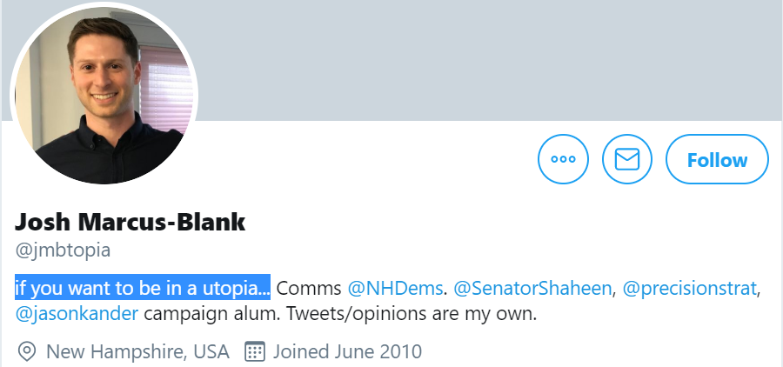
Task: Click the word Comms in bio
Action: click(x=309, y=288)
